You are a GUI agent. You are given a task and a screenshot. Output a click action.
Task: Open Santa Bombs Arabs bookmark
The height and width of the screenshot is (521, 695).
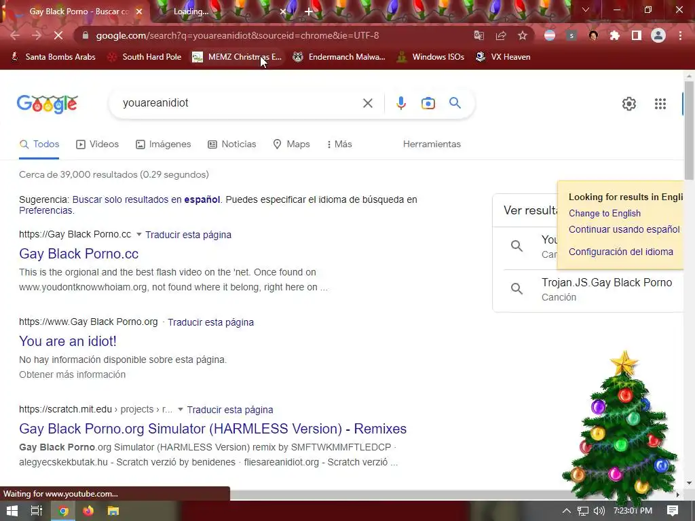coord(53,57)
